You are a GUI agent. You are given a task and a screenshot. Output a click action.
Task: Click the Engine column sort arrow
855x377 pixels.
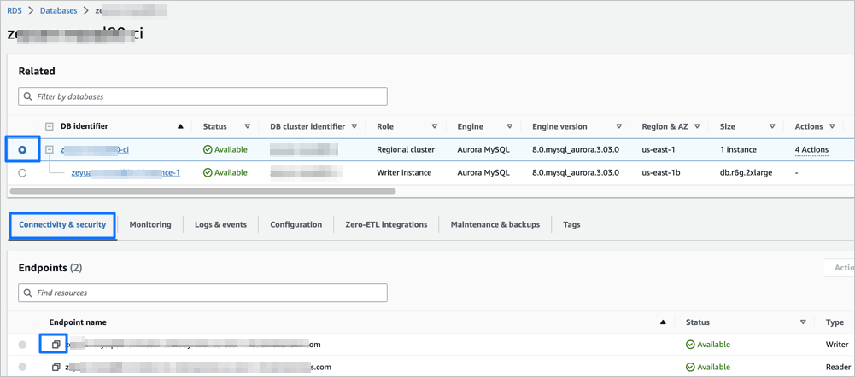pos(506,127)
